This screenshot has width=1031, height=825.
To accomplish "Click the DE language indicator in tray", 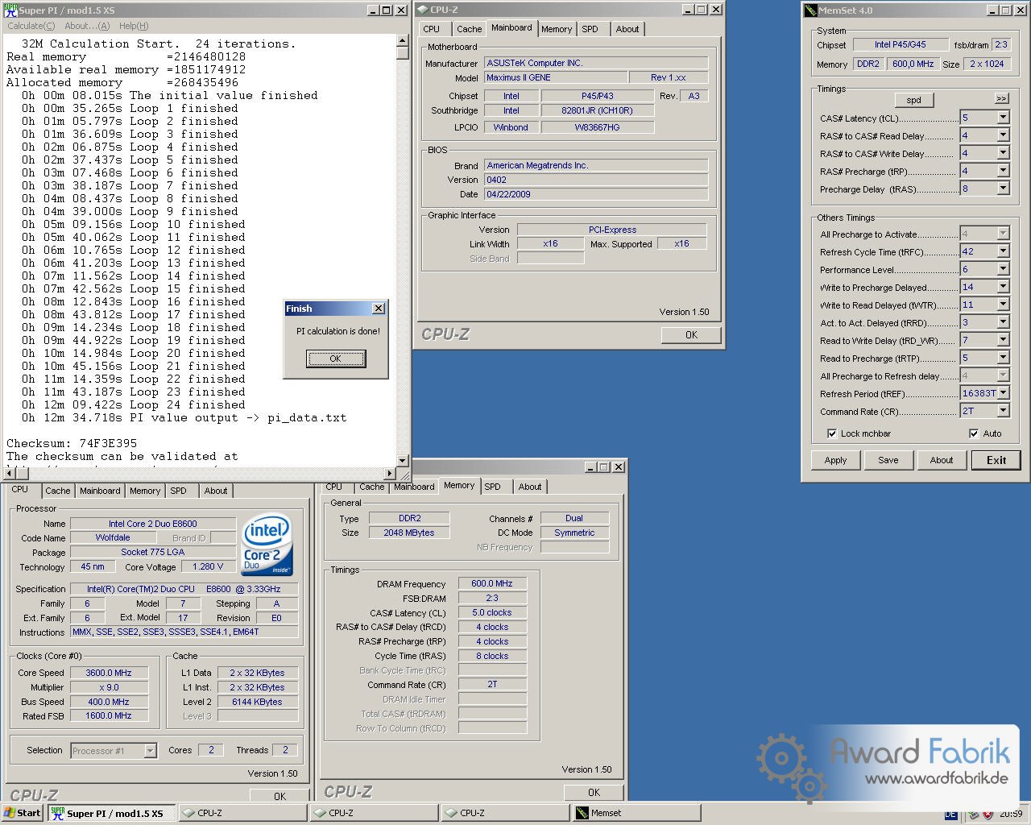I will [x=950, y=815].
